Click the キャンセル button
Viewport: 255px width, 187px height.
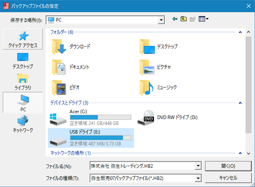[228, 178]
